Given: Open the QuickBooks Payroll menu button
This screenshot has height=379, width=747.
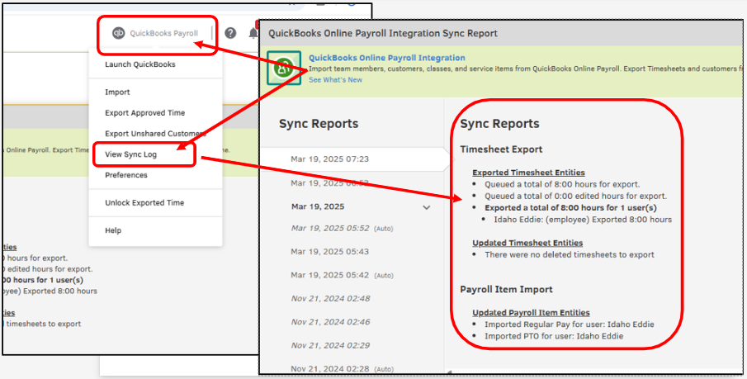Looking at the screenshot, I should 155,33.
